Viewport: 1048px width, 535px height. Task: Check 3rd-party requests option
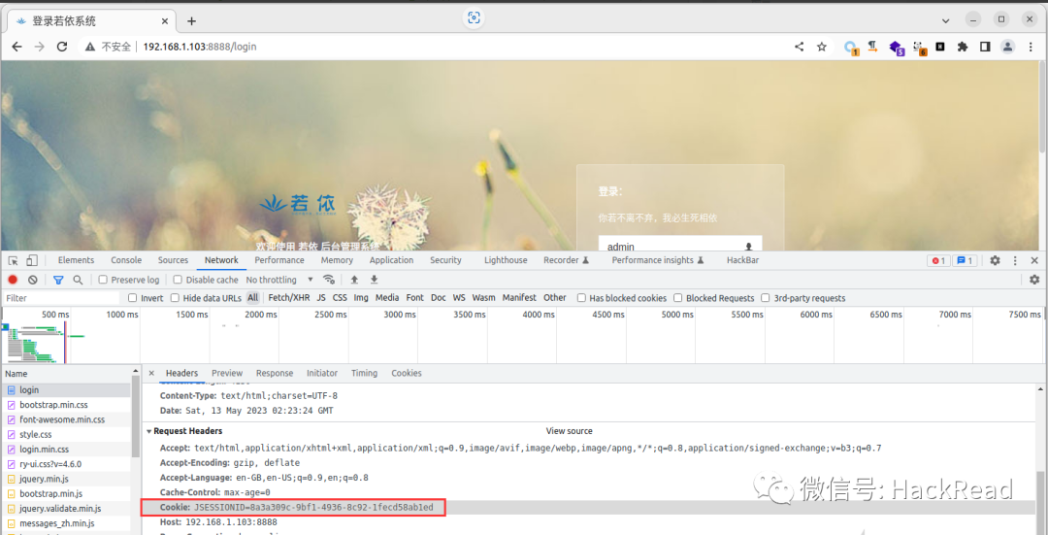(x=766, y=298)
